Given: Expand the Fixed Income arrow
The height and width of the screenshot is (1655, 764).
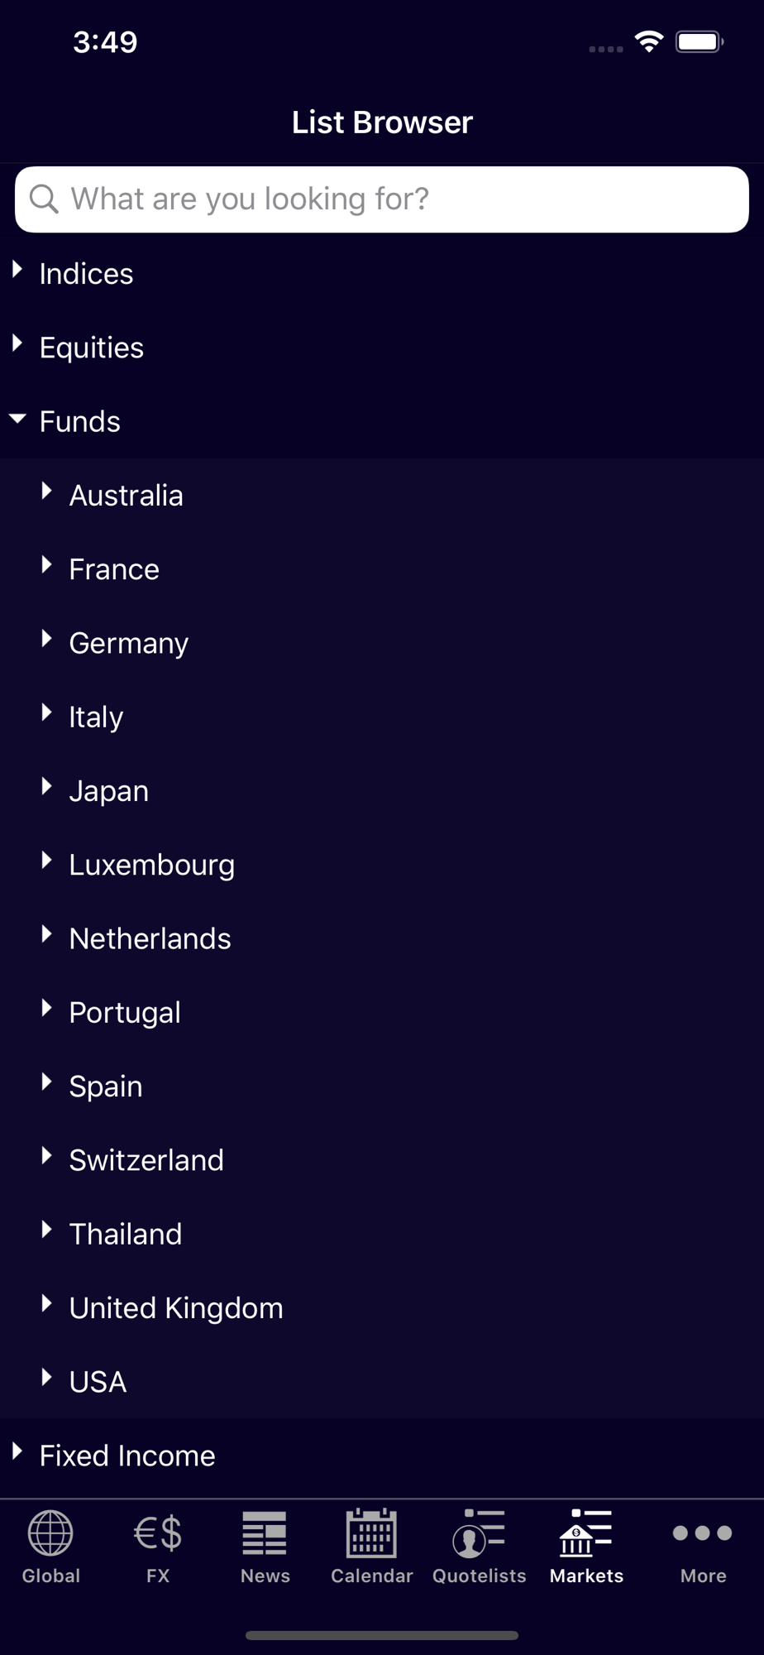Looking at the screenshot, I should click(17, 1451).
